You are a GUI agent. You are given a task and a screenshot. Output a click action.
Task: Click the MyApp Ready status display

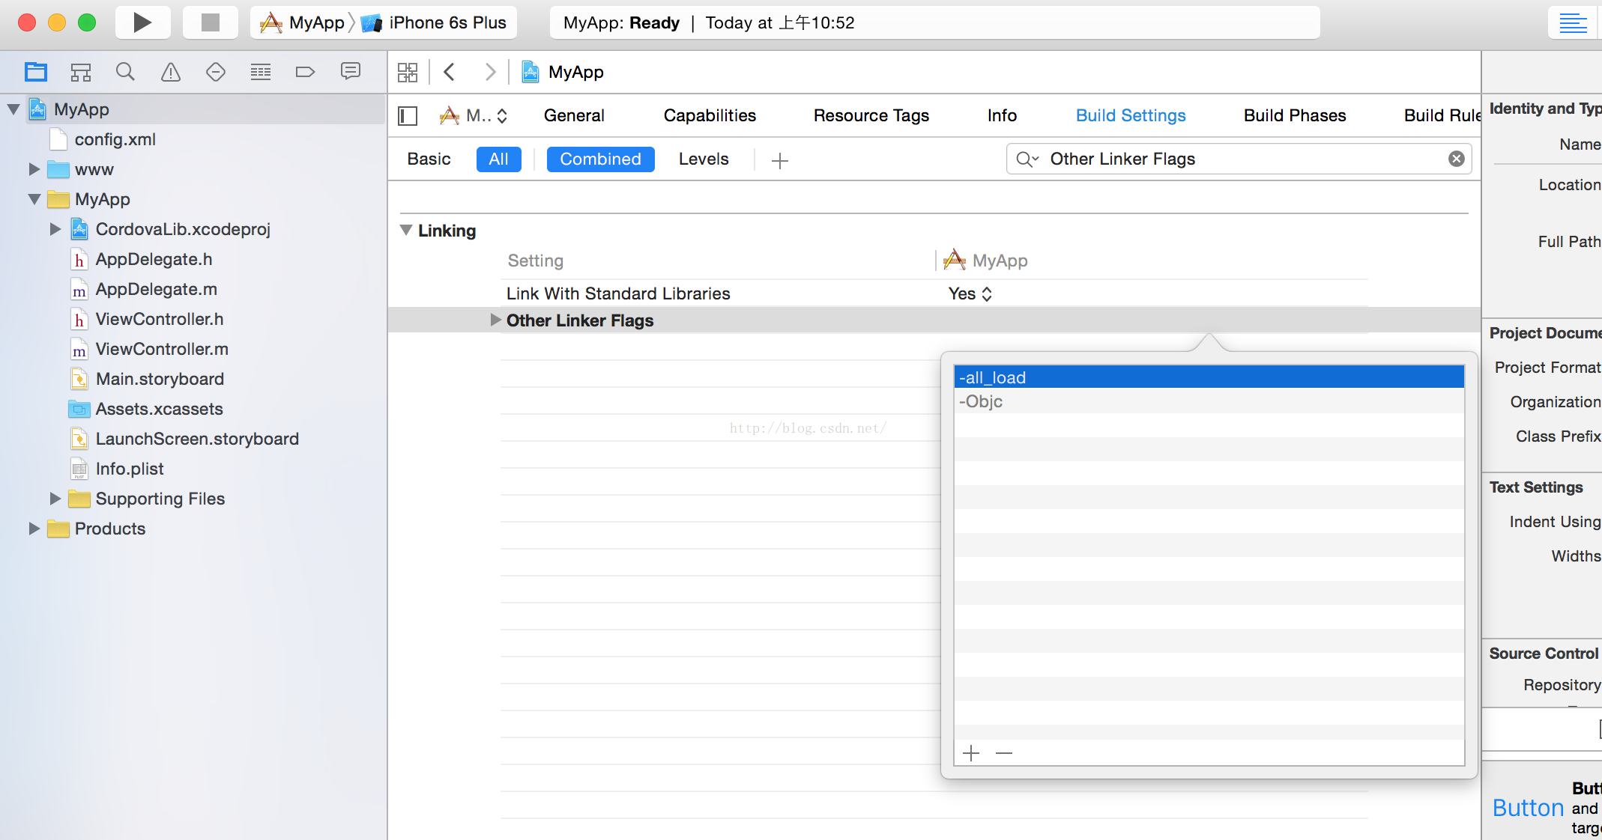934,22
